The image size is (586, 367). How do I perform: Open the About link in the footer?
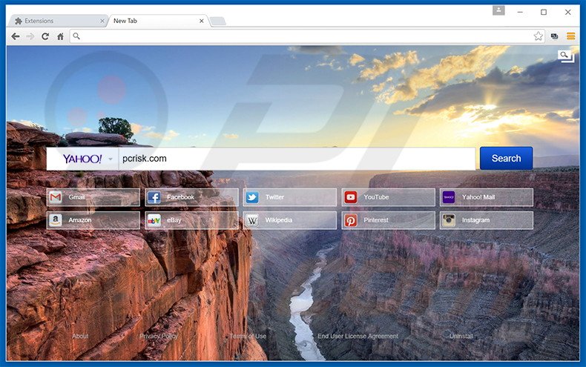(x=80, y=336)
